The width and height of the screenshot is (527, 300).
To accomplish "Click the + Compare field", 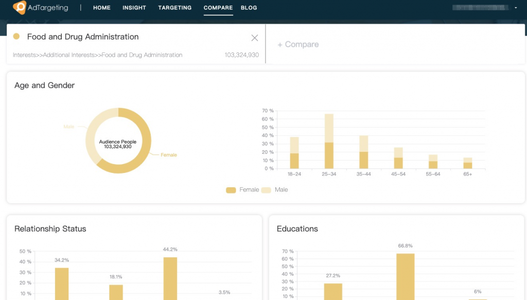I will (x=298, y=44).
